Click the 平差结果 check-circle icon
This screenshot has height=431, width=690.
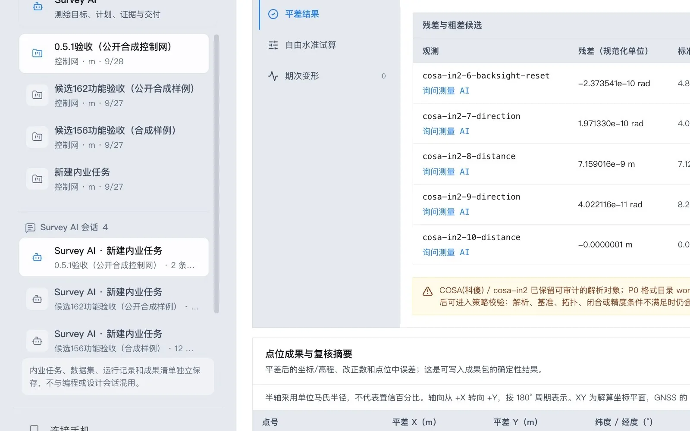click(x=273, y=14)
